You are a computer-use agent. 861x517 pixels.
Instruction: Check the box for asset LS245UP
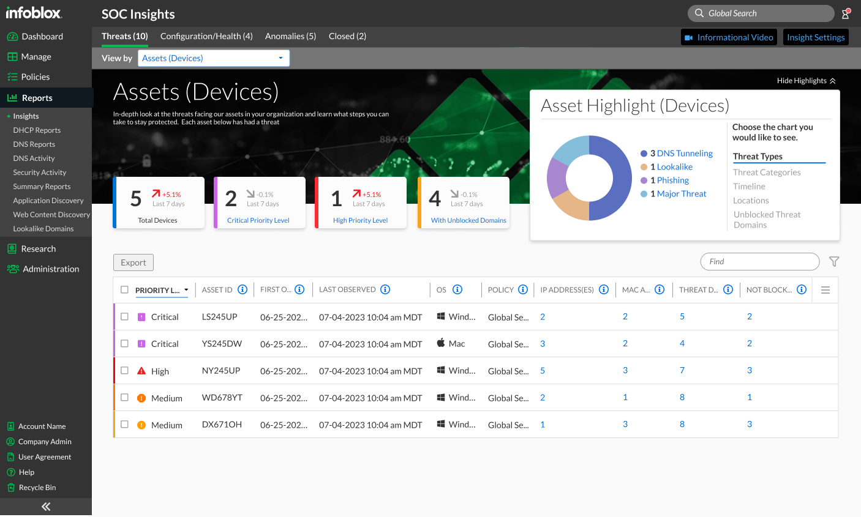pyautogui.click(x=124, y=317)
